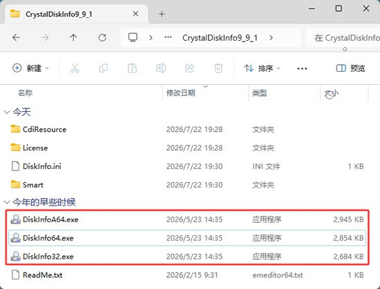380x289 pixels.
Task: Refresh the current folder view
Action: [102, 37]
